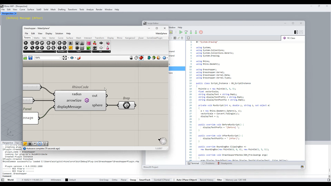Select the green checker swatch icon in Input
Image resolution: width=331 pixels, height=186 pixels.
(89, 48)
